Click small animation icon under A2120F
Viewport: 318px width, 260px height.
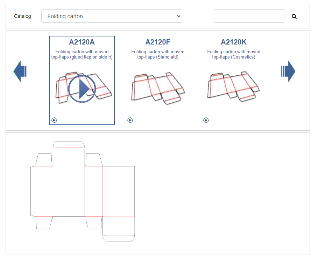(130, 120)
